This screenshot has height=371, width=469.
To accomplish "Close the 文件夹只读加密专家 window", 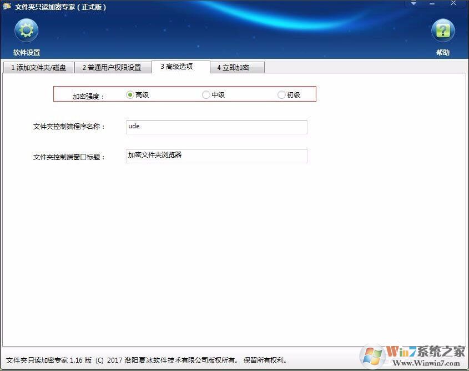I will coord(453,4).
